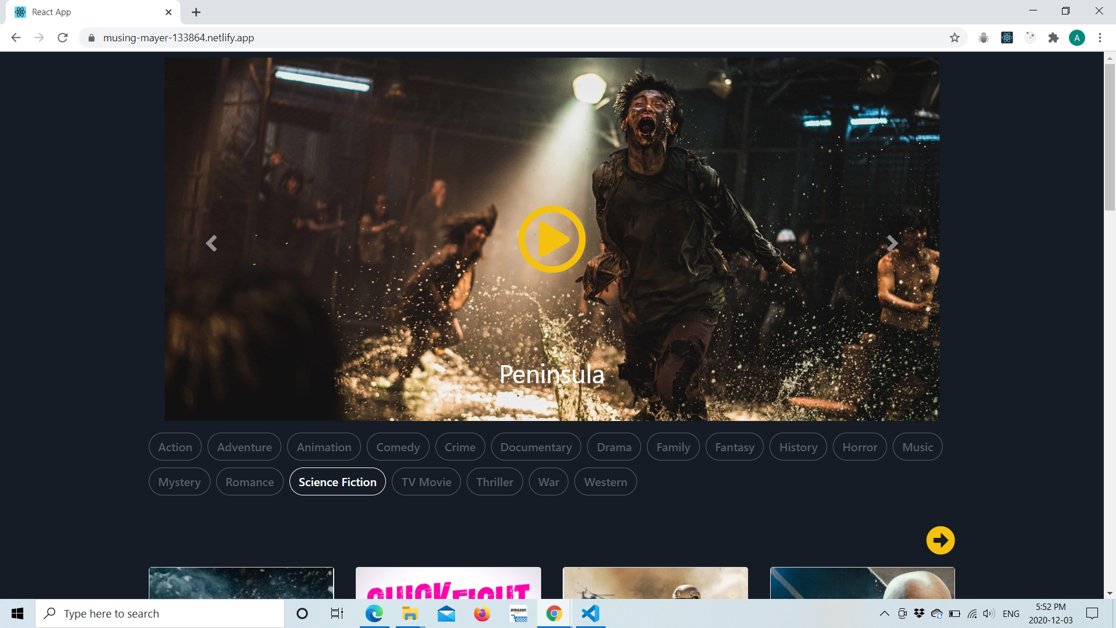Viewport: 1116px width, 628px height.
Task: Open the Chrome profile avatar
Action: 1076,38
